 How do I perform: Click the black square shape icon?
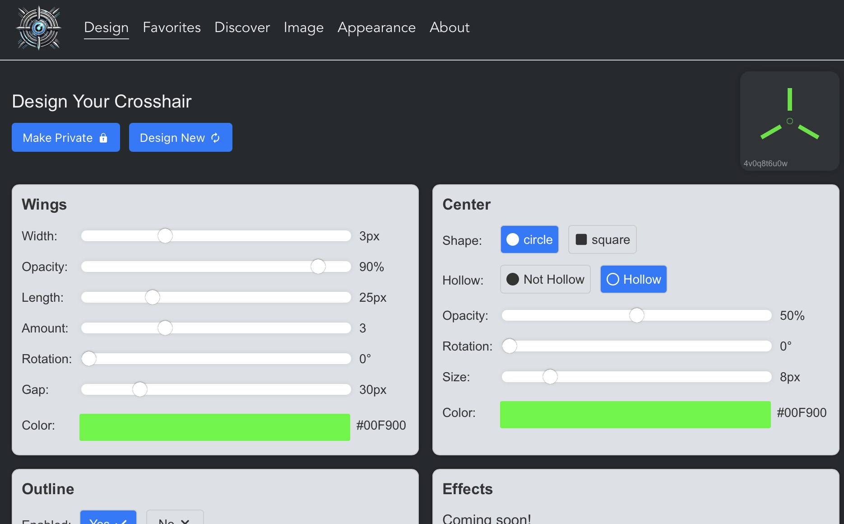[x=581, y=239]
